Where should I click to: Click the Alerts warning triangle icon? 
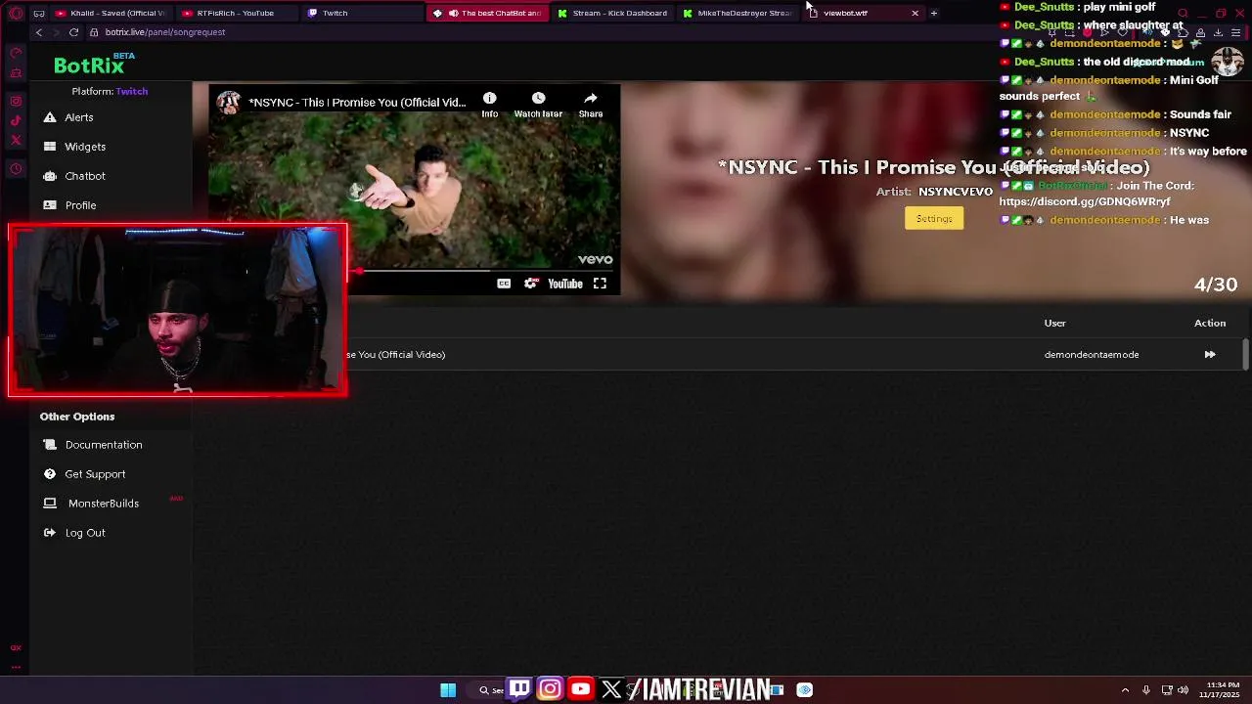pyautogui.click(x=50, y=117)
